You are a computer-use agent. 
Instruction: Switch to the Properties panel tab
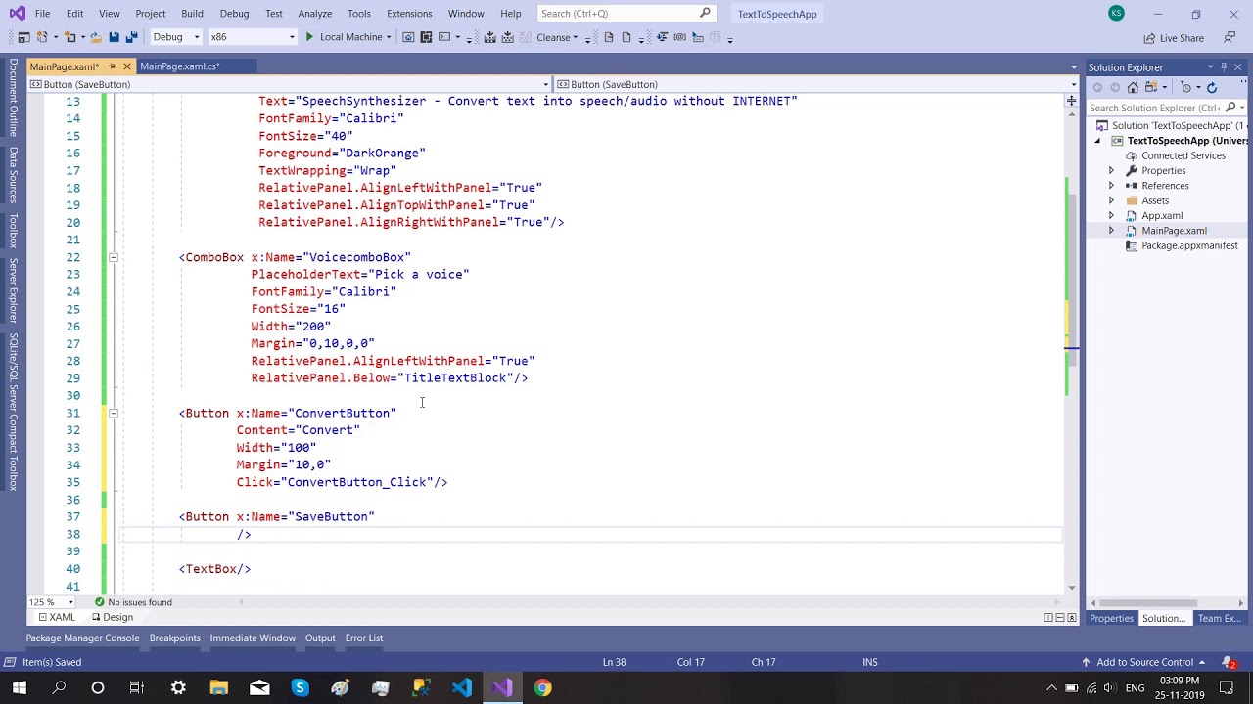tap(1112, 618)
